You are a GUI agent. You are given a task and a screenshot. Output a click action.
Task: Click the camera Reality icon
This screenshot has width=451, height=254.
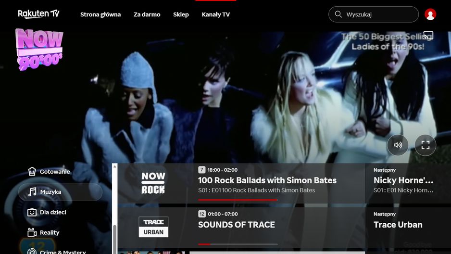coord(32,232)
